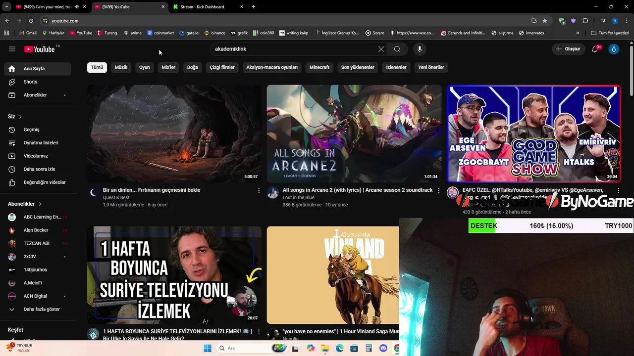The height and width of the screenshot is (356, 634).
Task: Open the Lost in the Blue channel avatar
Action: coord(273,192)
